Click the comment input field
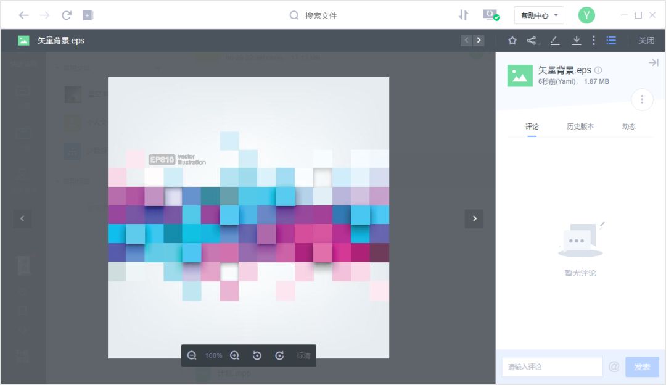The image size is (666, 385). pos(552,366)
